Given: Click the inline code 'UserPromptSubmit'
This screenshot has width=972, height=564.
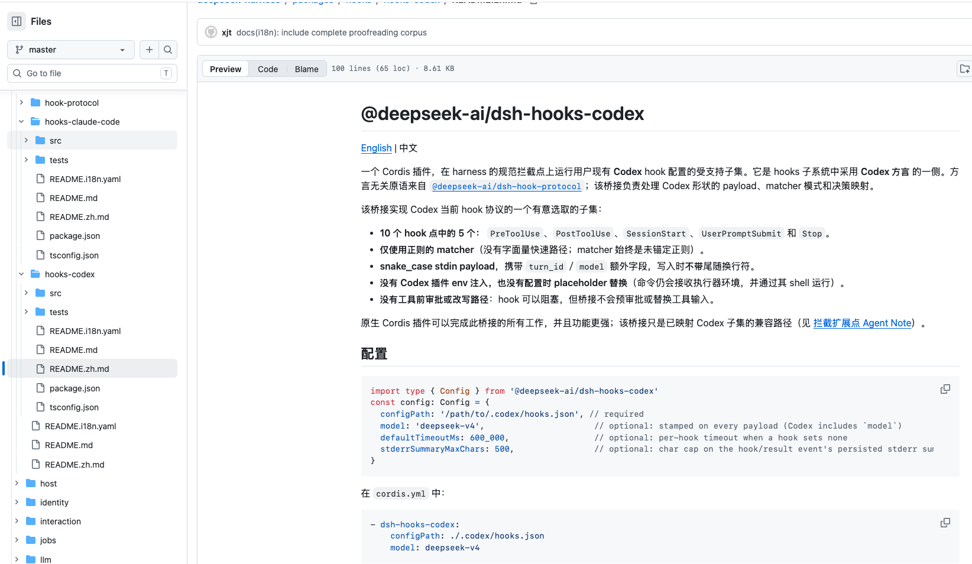Looking at the screenshot, I should (x=741, y=234).
